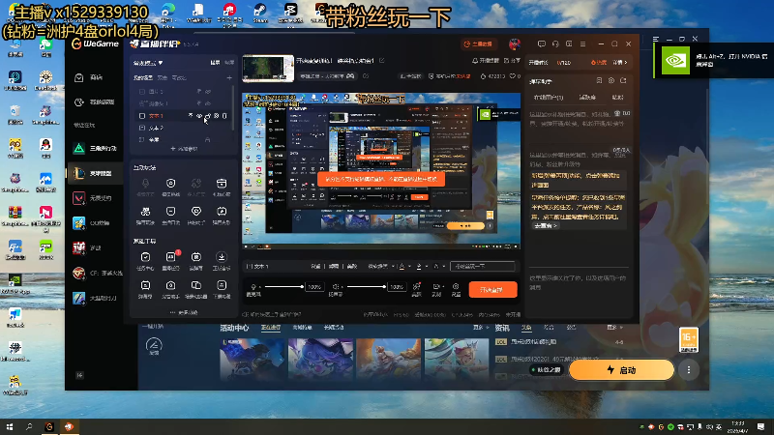
Task: Click the edit icon next to stream title
Action: click(382, 61)
